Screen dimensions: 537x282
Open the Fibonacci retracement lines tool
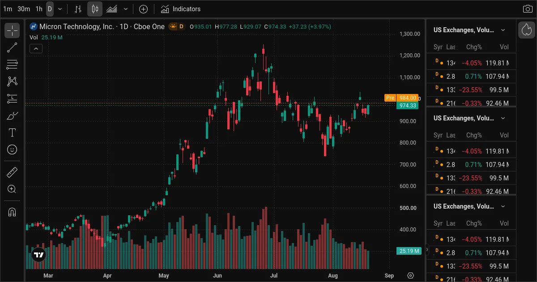(12, 64)
